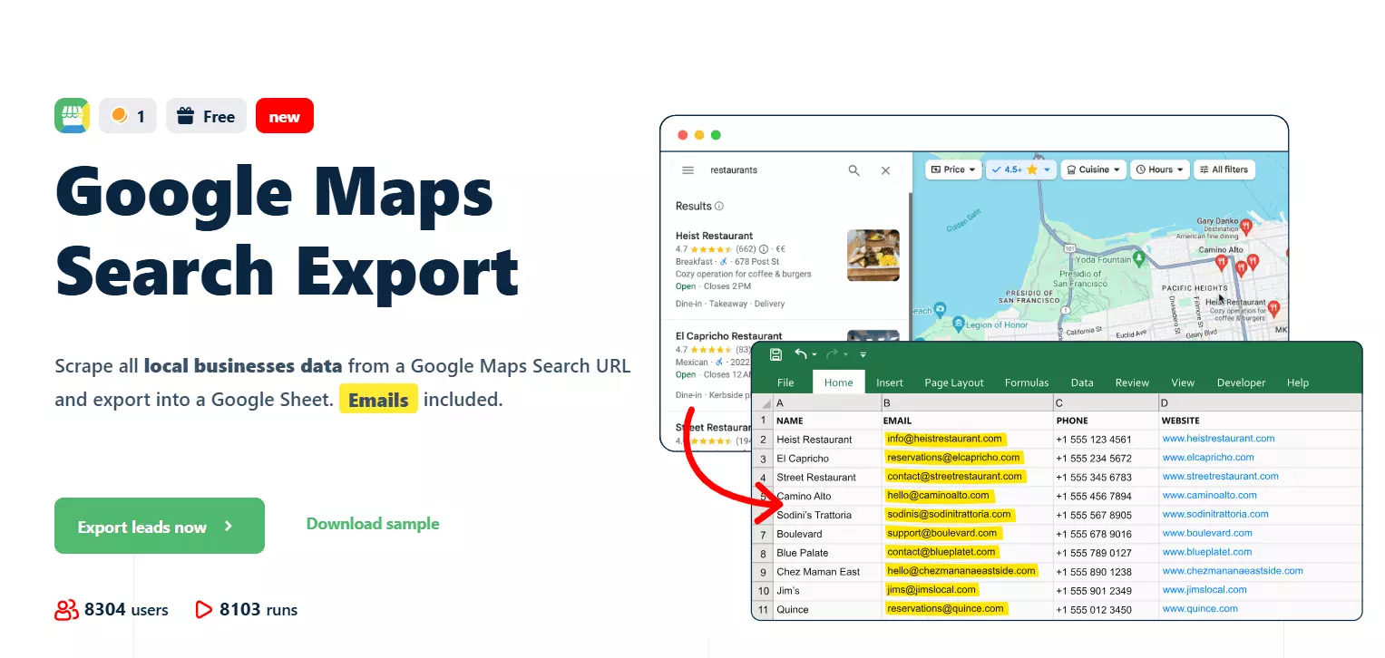Customize the Quick Access toolbar arrow
1385x658 pixels.
coord(863,354)
